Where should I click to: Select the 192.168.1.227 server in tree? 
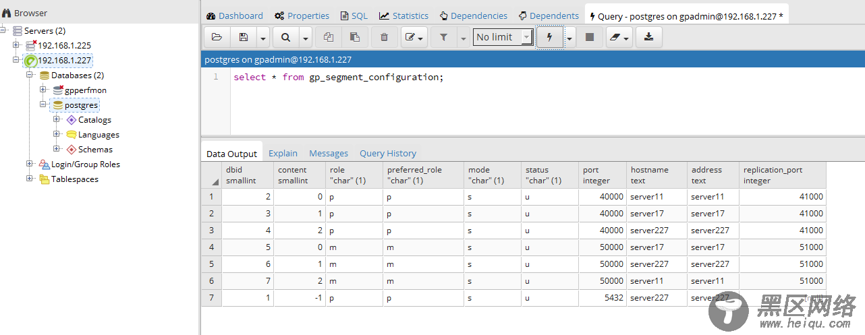(64, 60)
